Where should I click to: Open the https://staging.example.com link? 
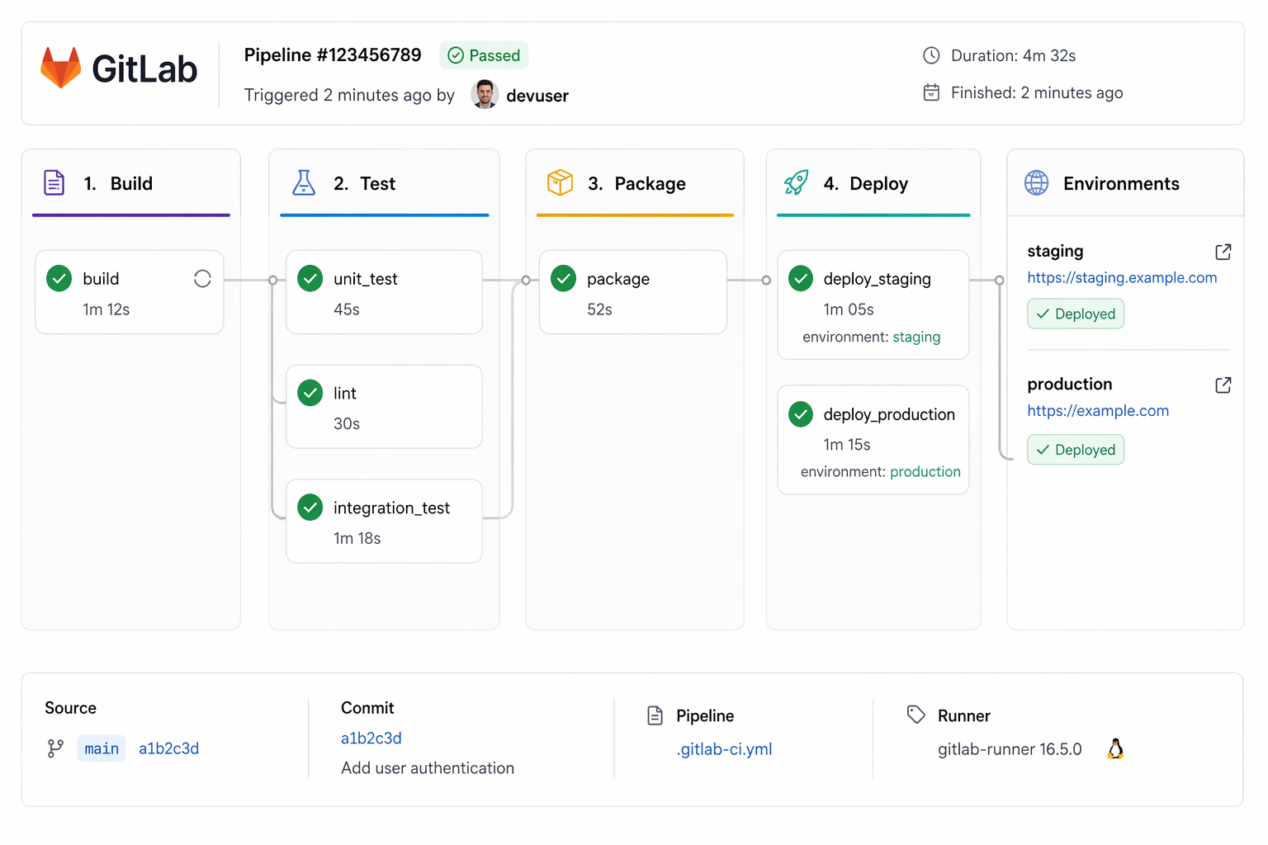pyautogui.click(x=1122, y=278)
